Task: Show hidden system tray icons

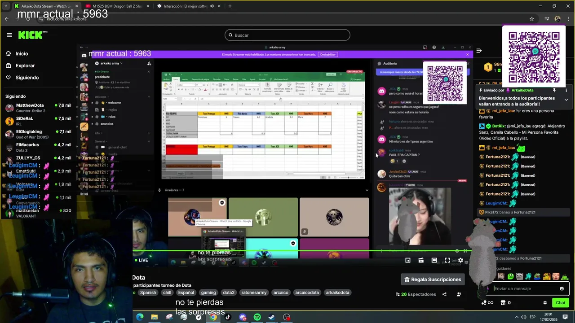Action: [517, 317]
